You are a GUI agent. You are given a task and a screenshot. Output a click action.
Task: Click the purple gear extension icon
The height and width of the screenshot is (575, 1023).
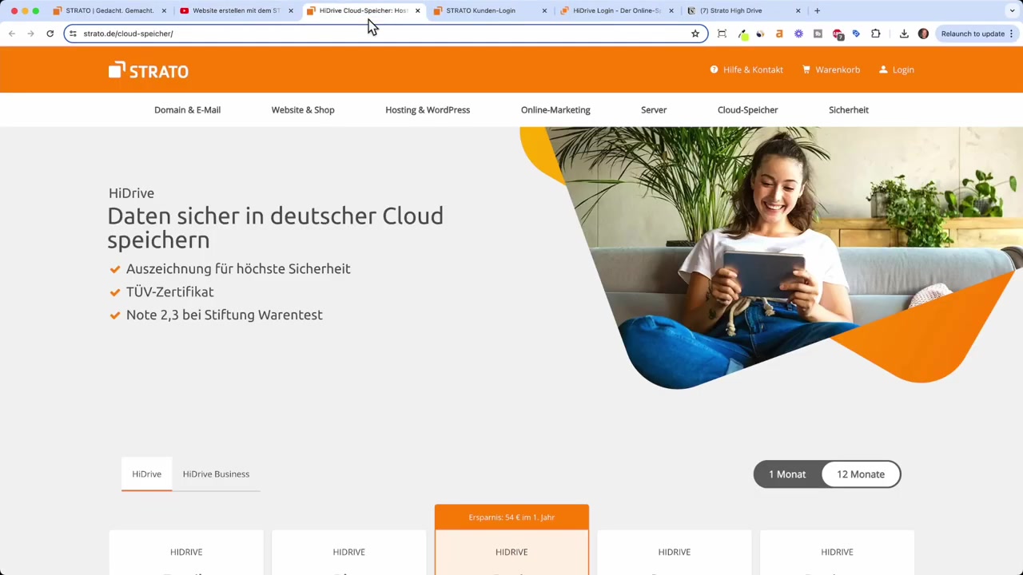coord(798,34)
